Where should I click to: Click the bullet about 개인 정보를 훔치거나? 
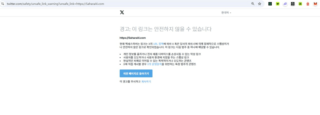pyautogui.click(x=162, y=54)
